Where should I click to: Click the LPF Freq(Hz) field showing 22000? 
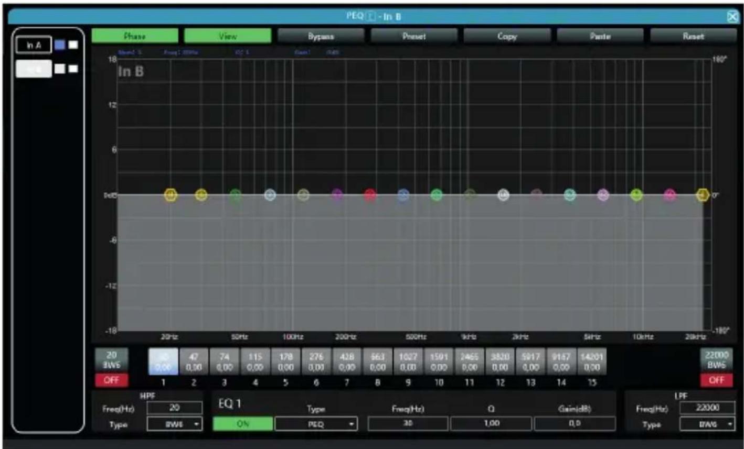pos(707,408)
